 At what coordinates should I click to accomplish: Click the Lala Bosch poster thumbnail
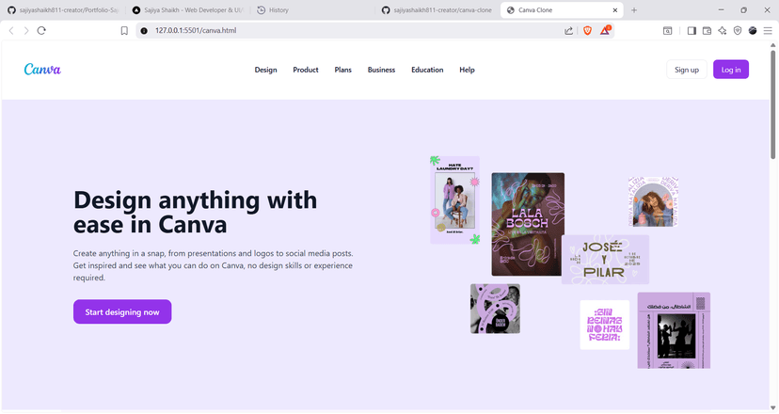pos(528,224)
